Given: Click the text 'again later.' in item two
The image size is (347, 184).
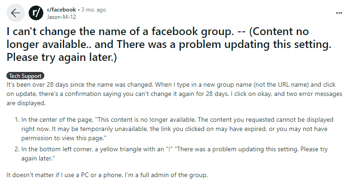Looking at the screenshot, I should click(x=38, y=158).
